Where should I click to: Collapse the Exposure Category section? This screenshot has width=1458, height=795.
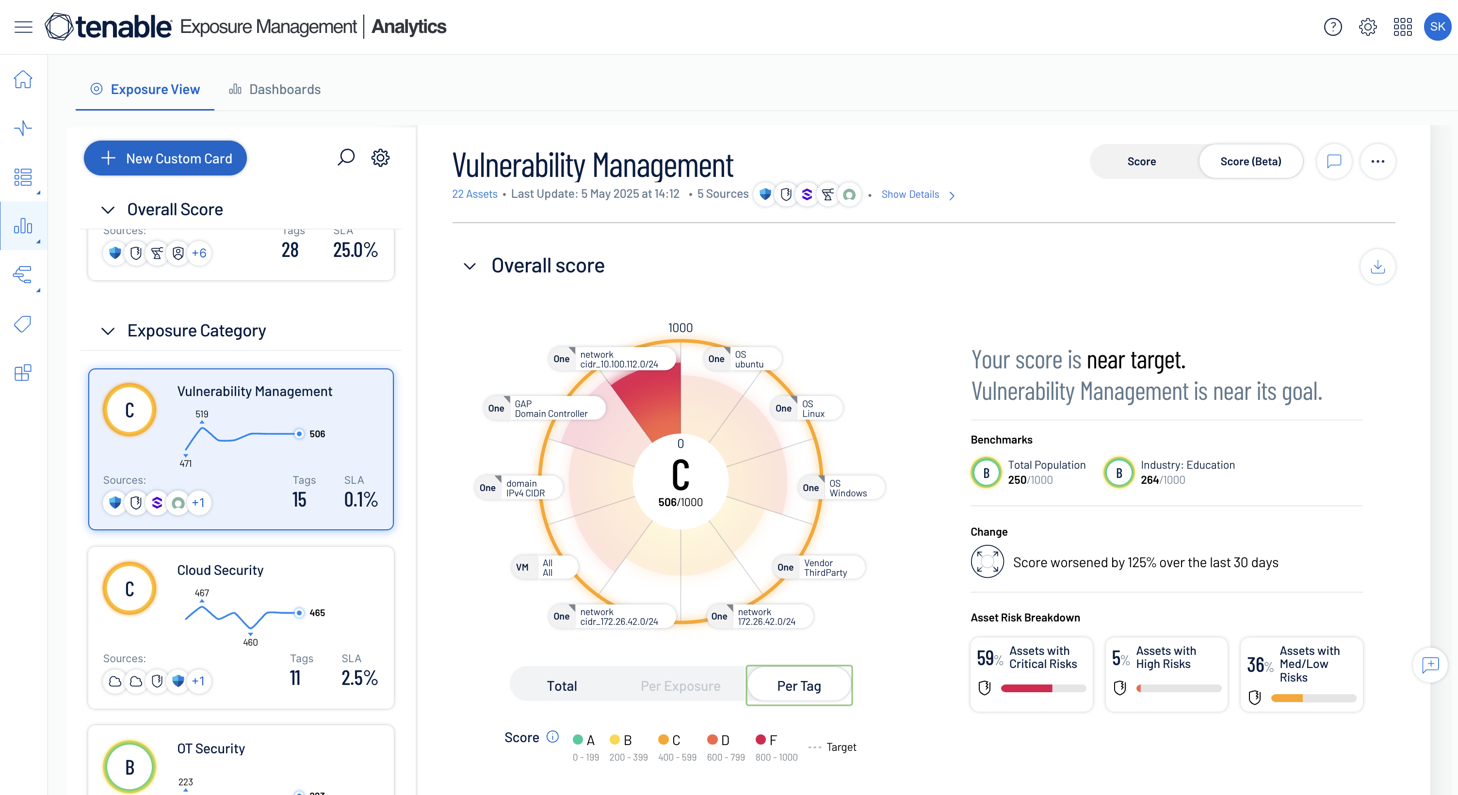(x=108, y=331)
